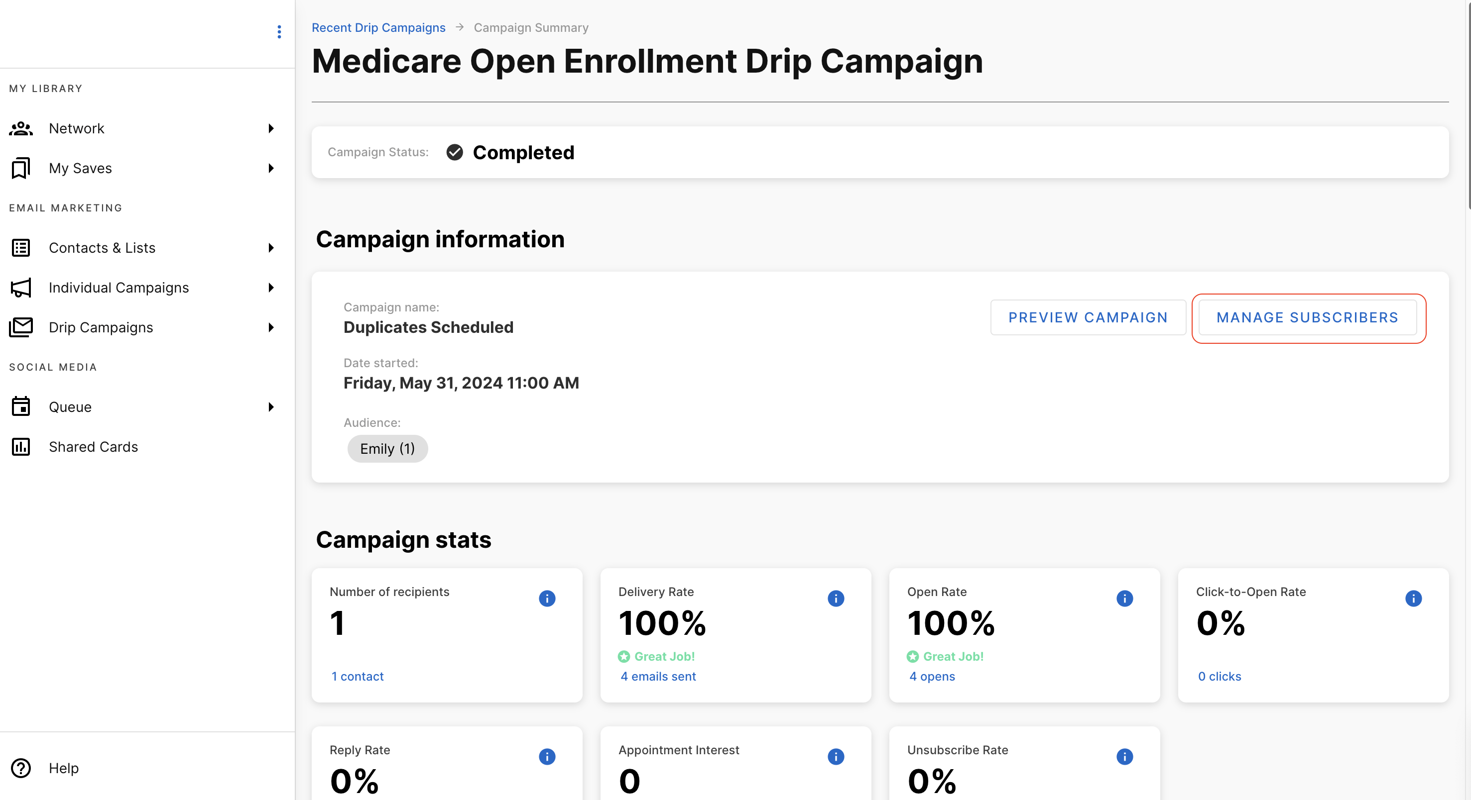Show info for Appointment Interest

click(836, 757)
